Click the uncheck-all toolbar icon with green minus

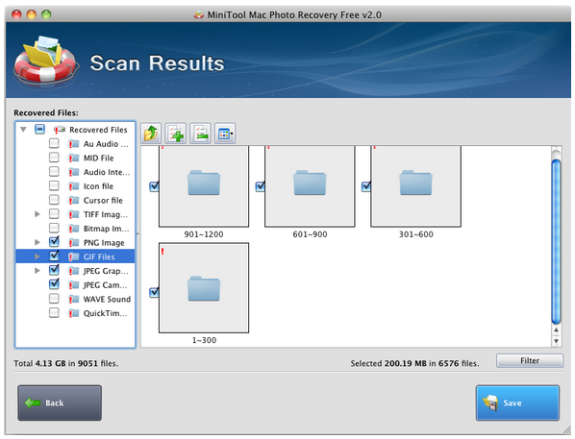coord(200,133)
